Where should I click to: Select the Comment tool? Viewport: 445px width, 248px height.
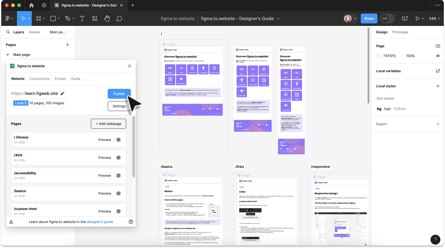(119, 19)
